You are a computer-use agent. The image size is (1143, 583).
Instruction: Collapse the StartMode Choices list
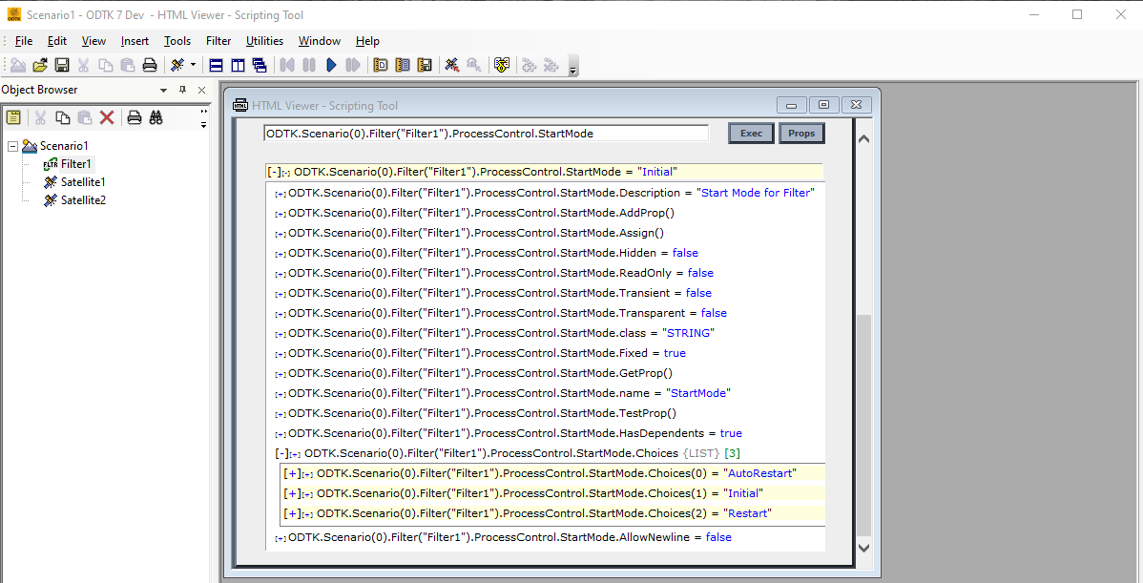281,453
